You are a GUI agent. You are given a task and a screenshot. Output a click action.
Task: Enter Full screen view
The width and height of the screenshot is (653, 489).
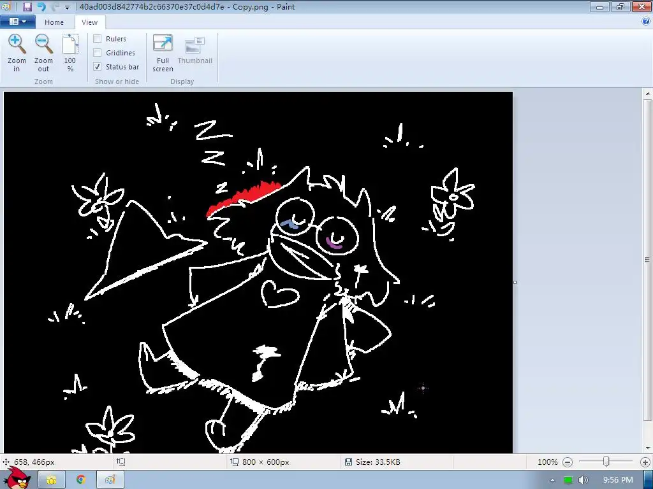[163, 53]
